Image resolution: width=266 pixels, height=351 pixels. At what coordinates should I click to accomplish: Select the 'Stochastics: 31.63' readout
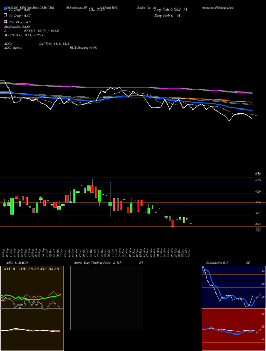pos(17,27)
